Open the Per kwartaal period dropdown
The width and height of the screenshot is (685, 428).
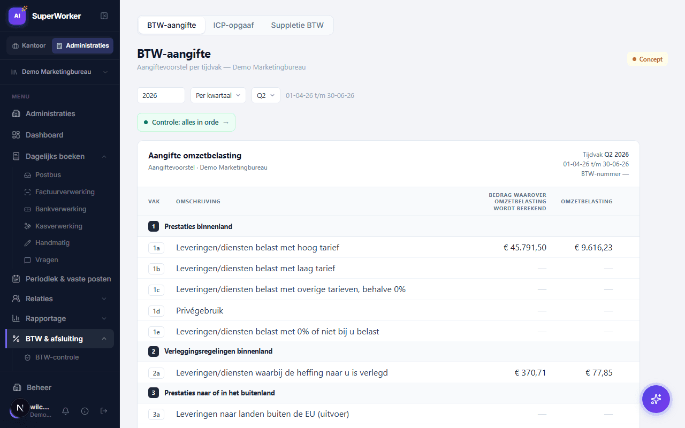click(218, 95)
